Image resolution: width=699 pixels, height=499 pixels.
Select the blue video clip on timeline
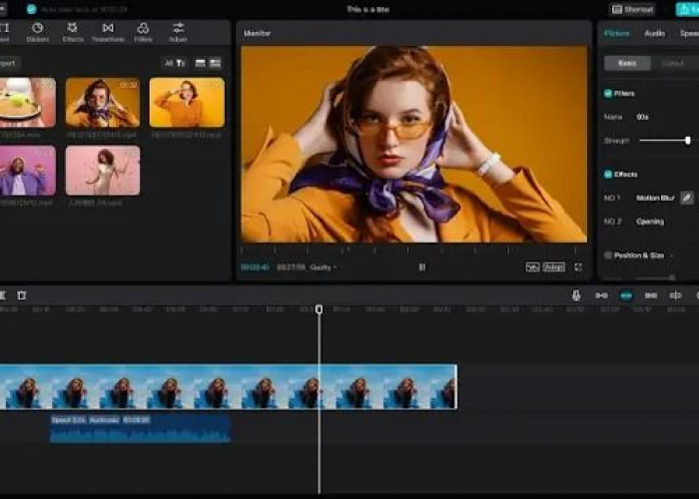tap(229, 387)
